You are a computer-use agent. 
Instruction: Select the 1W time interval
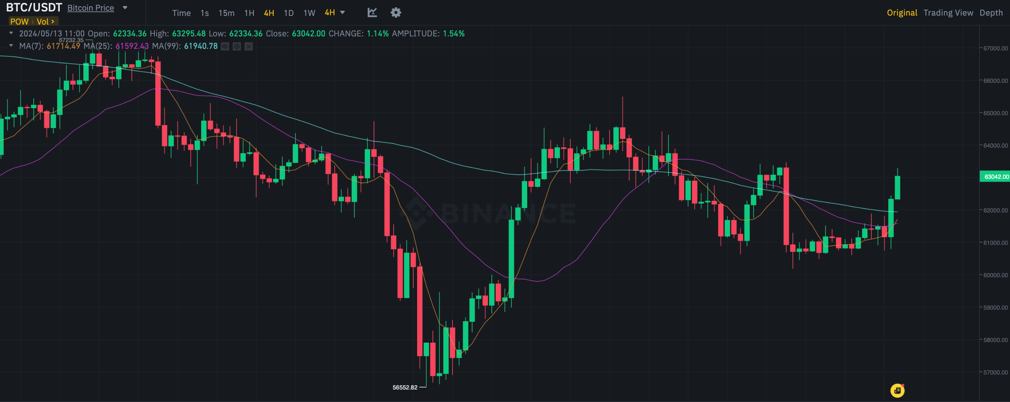(309, 13)
